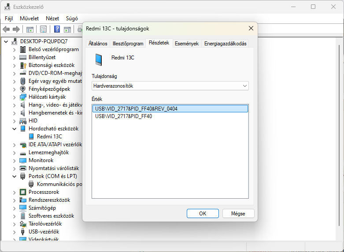344x252 pixels.
Task: Expand the Hálózati kártyák category
Action: click(14, 97)
